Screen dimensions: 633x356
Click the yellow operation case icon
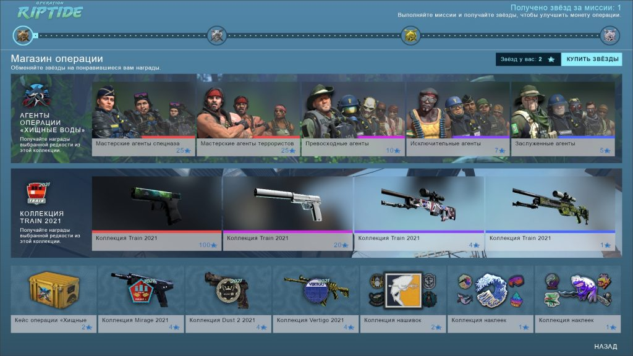click(54, 290)
